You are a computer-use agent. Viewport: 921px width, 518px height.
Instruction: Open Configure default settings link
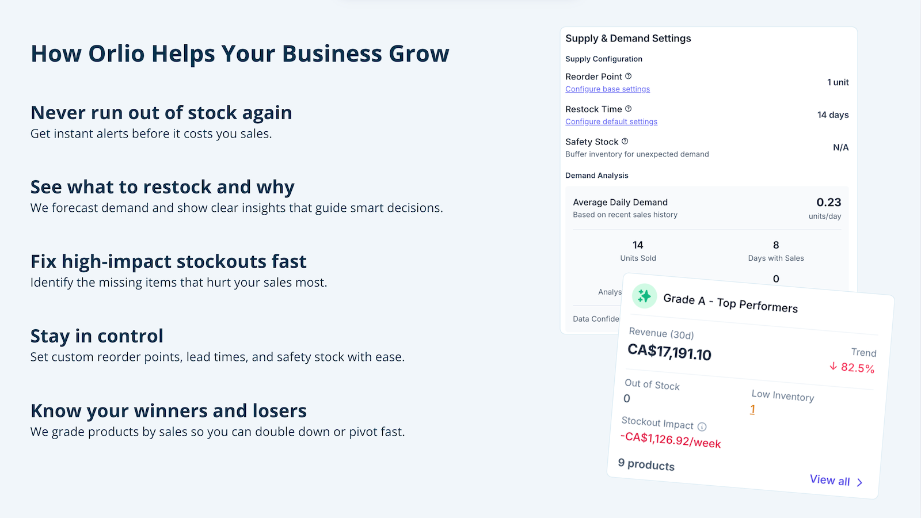coord(611,121)
